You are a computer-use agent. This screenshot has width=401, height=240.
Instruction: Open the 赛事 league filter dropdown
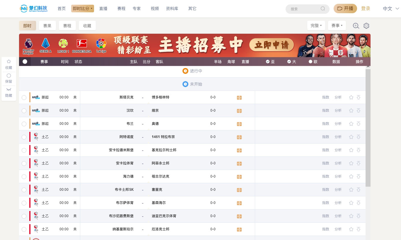pos(337,25)
